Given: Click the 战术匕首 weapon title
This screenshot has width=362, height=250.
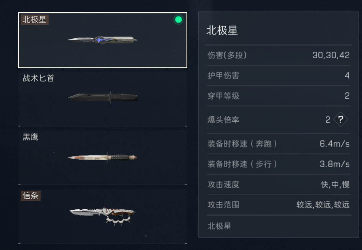Looking at the screenshot, I should tap(39, 78).
